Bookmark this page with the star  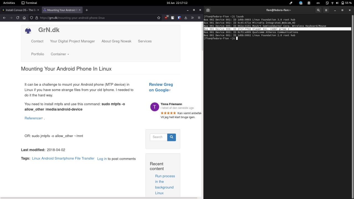click(159, 18)
